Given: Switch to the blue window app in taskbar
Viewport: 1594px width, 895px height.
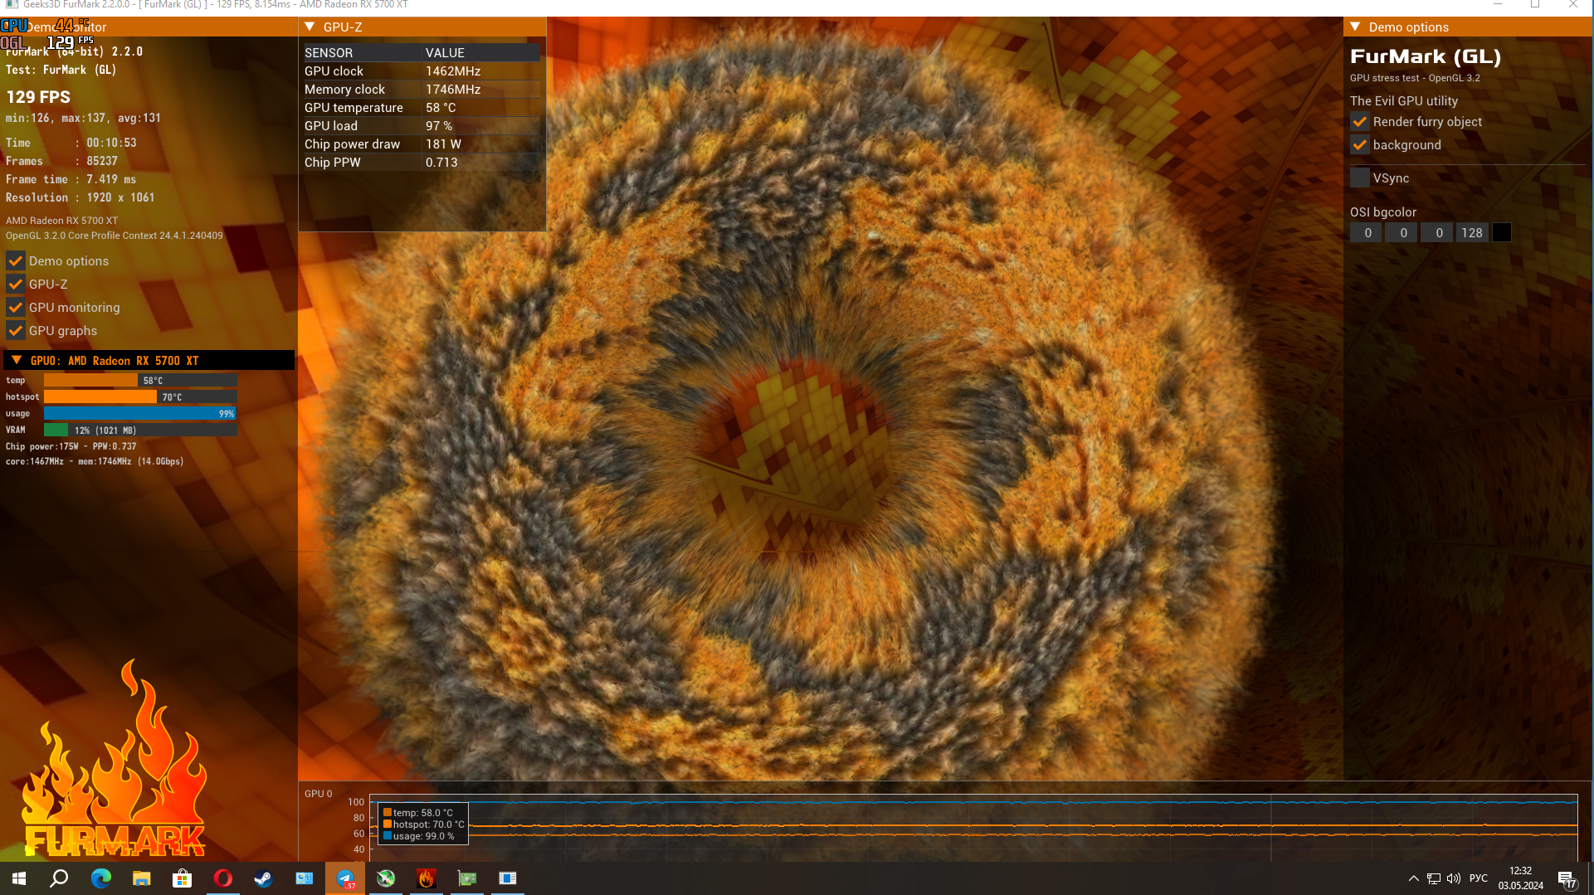Looking at the screenshot, I should [x=507, y=878].
